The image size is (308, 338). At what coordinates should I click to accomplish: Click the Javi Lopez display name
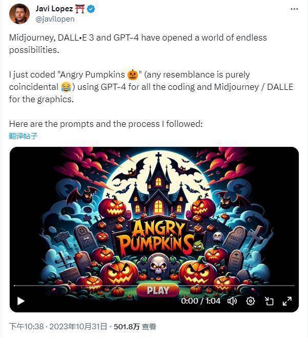tap(54, 9)
